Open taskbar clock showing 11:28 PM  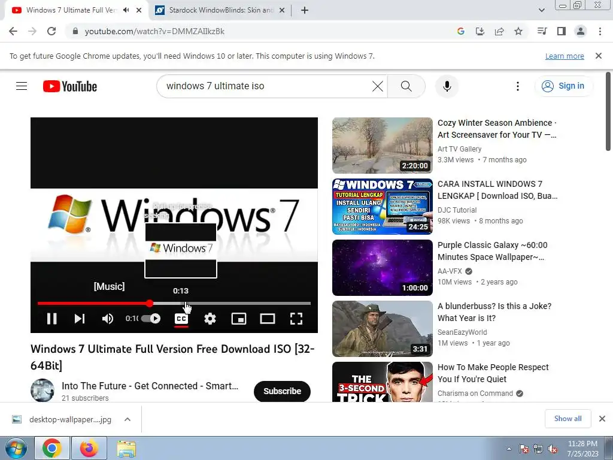[583, 449]
